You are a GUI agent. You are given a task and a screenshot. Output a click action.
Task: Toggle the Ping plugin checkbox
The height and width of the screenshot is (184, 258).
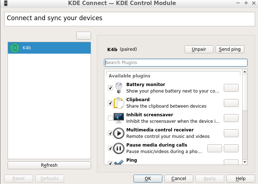tap(110, 163)
